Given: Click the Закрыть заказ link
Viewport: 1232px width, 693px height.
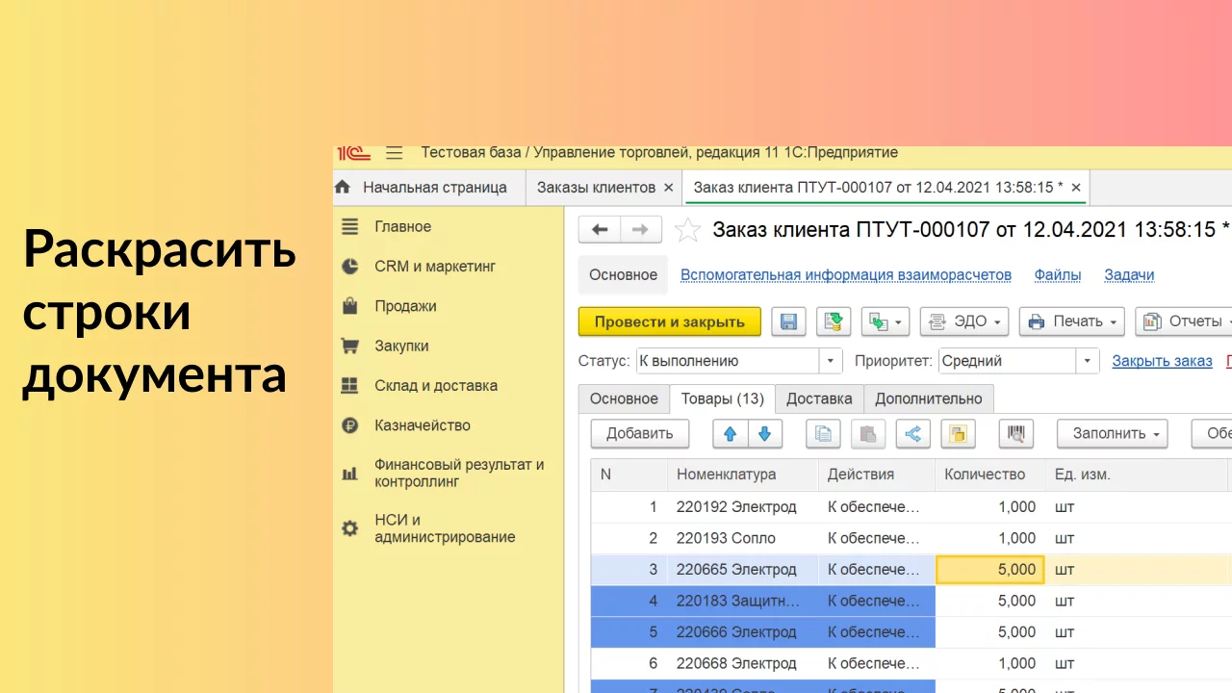Looking at the screenshot, I should tap(1162, 361).
